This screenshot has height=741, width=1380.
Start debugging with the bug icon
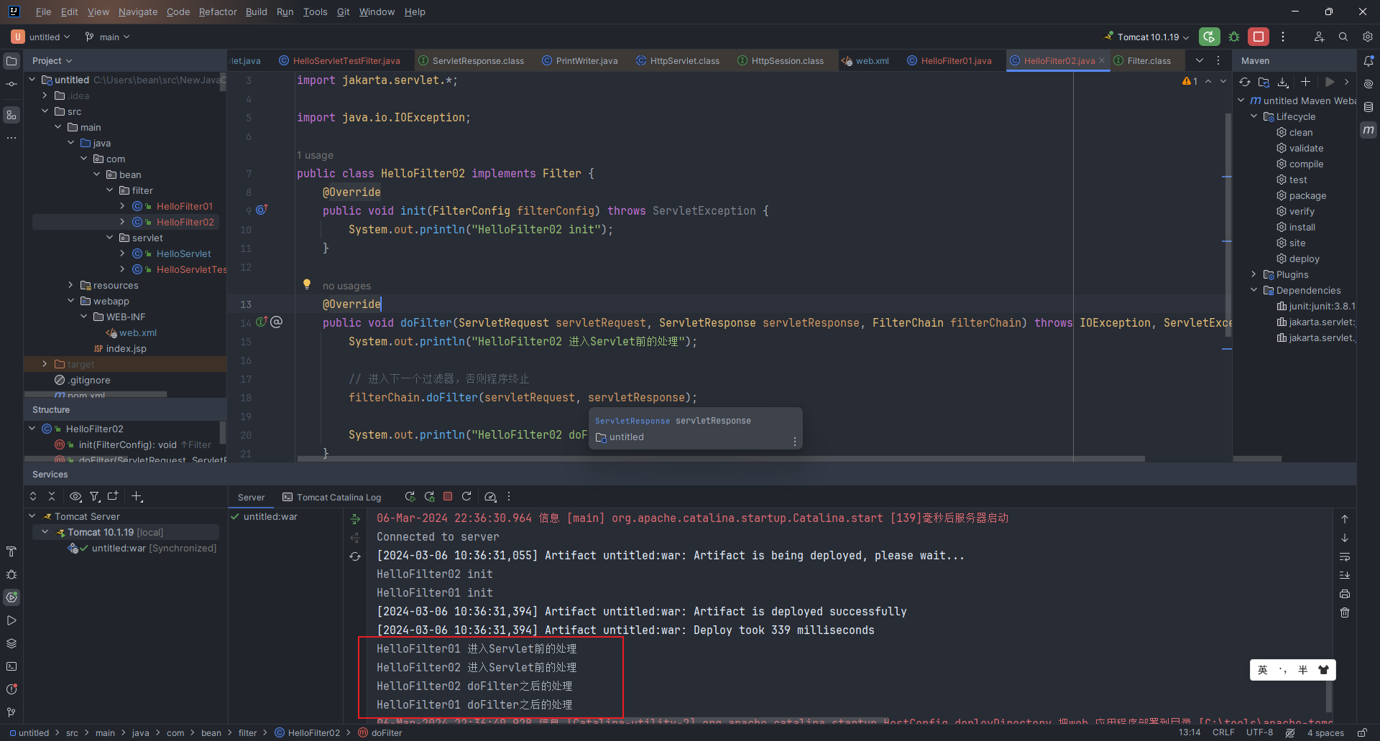click(1234, 37)
